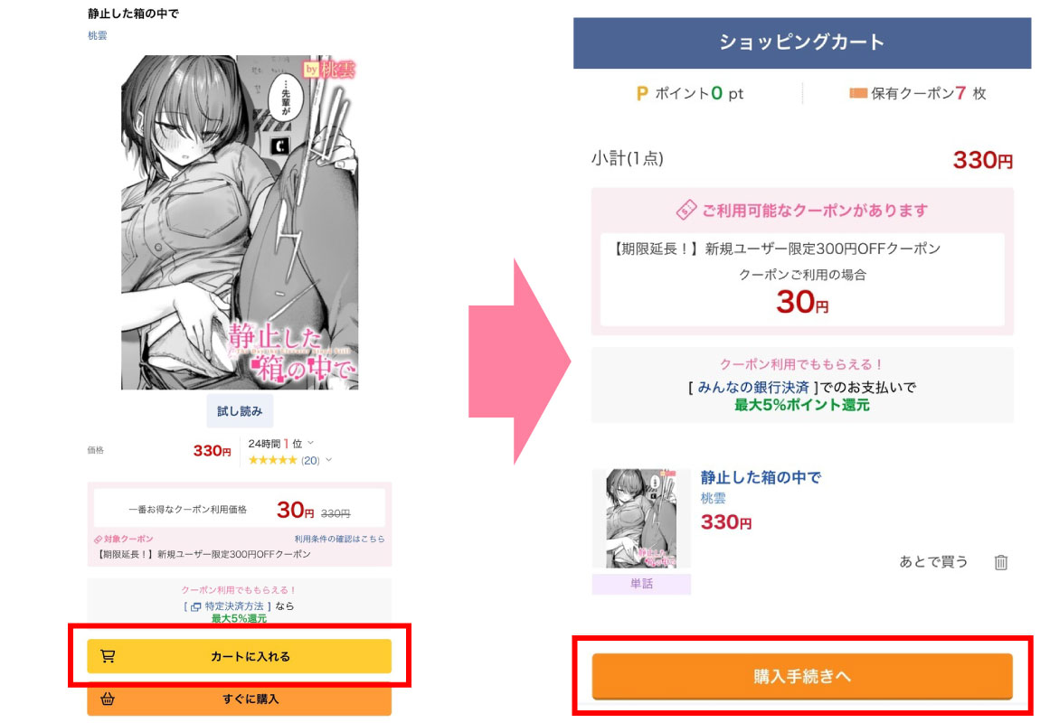Image resolution: width=1040 pixels, height=723 pixels.
Task: Click the coupon tag icon beside 対象クーポン
Action: (x=99, y=540)
